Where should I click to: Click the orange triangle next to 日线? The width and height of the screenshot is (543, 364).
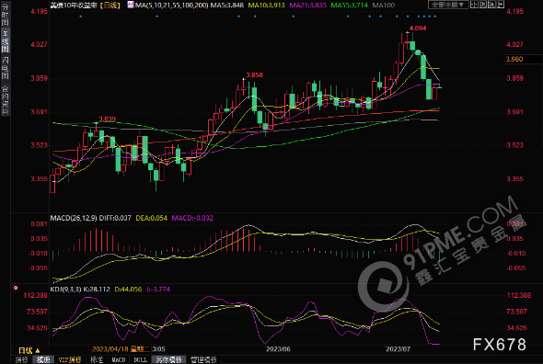[x=38, y=350]
